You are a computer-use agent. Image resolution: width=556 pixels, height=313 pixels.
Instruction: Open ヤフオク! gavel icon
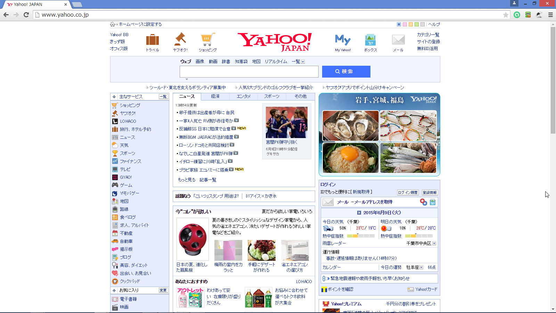[x=180, y=39]
